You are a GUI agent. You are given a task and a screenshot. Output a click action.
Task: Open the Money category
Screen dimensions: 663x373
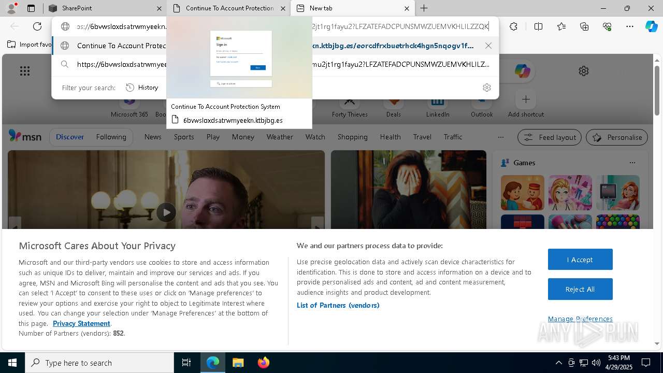click(x=243, y=137)
